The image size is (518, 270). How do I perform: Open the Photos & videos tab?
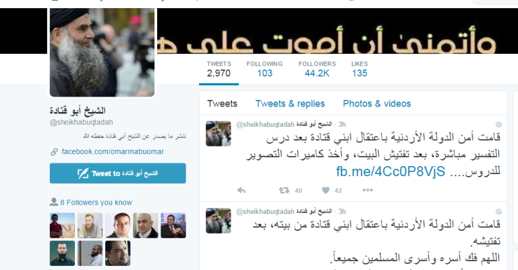(376, 104)
